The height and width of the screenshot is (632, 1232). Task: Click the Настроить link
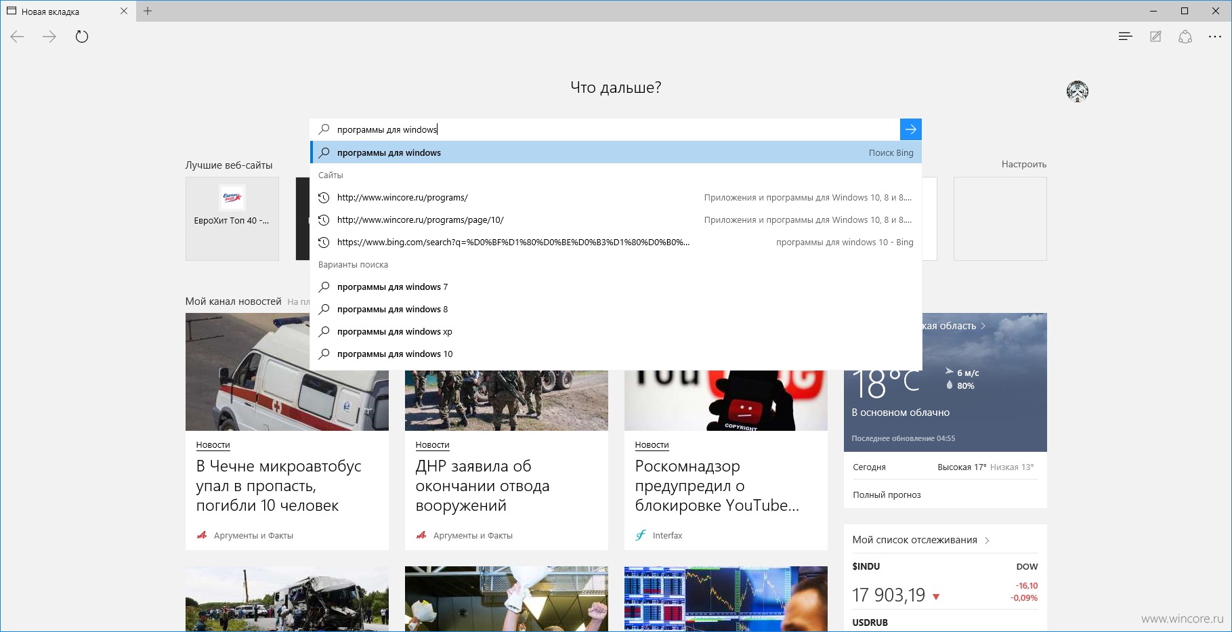(1023, 165)
